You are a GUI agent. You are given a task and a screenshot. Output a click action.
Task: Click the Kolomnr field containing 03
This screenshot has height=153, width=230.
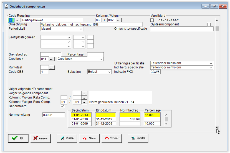pyautogui.click(x=98, y=20)
